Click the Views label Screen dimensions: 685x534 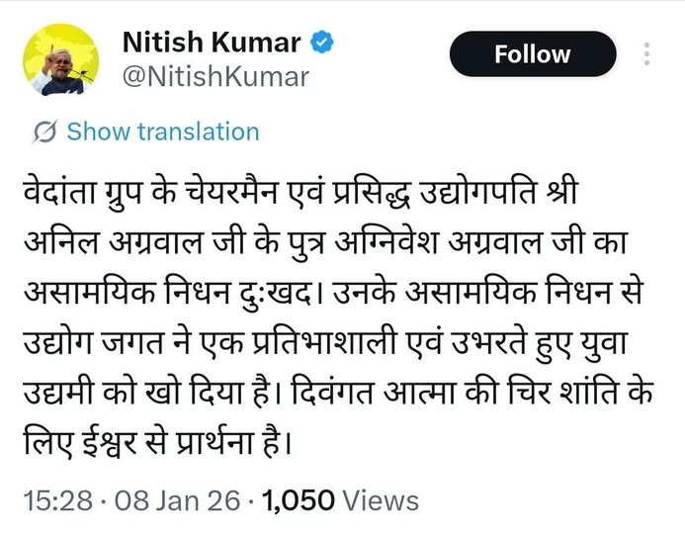382,501
